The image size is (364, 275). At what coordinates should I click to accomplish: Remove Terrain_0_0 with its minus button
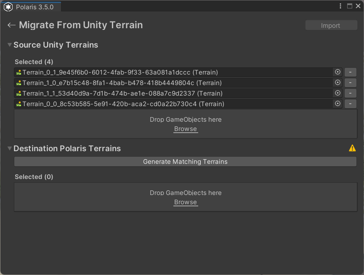coord(350,104)
